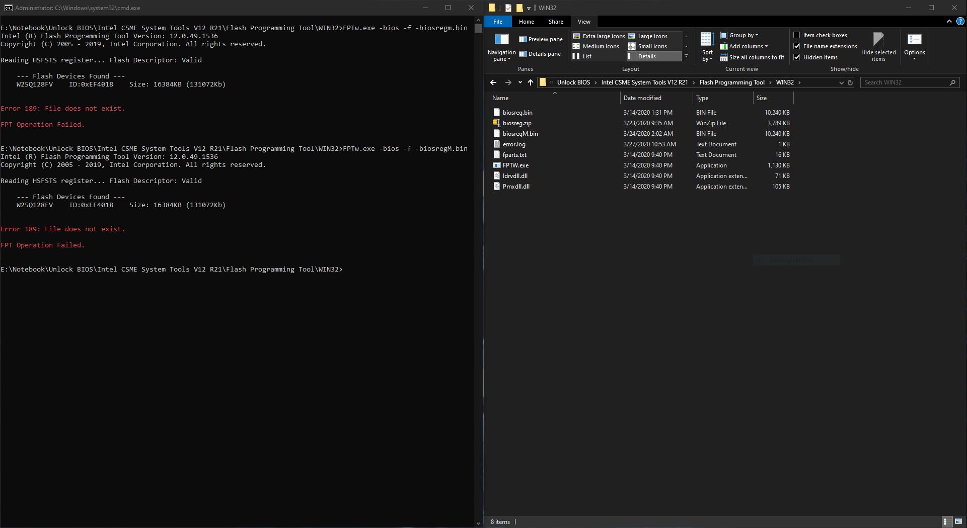Select Extra large icons layout
This screenshot has height=528, width=967.
599,36
